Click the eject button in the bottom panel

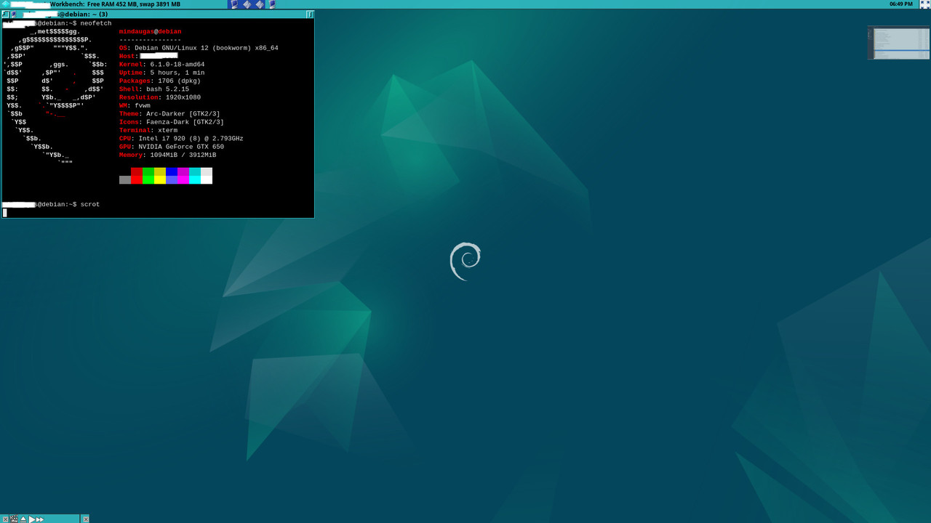coord(23,519)
